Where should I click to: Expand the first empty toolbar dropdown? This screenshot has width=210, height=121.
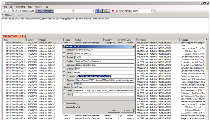click(x=74, y=11)
